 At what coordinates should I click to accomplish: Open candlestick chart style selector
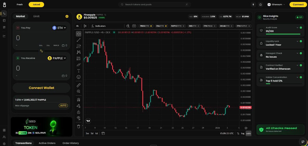pyautogui.click(x=85, y=26)
